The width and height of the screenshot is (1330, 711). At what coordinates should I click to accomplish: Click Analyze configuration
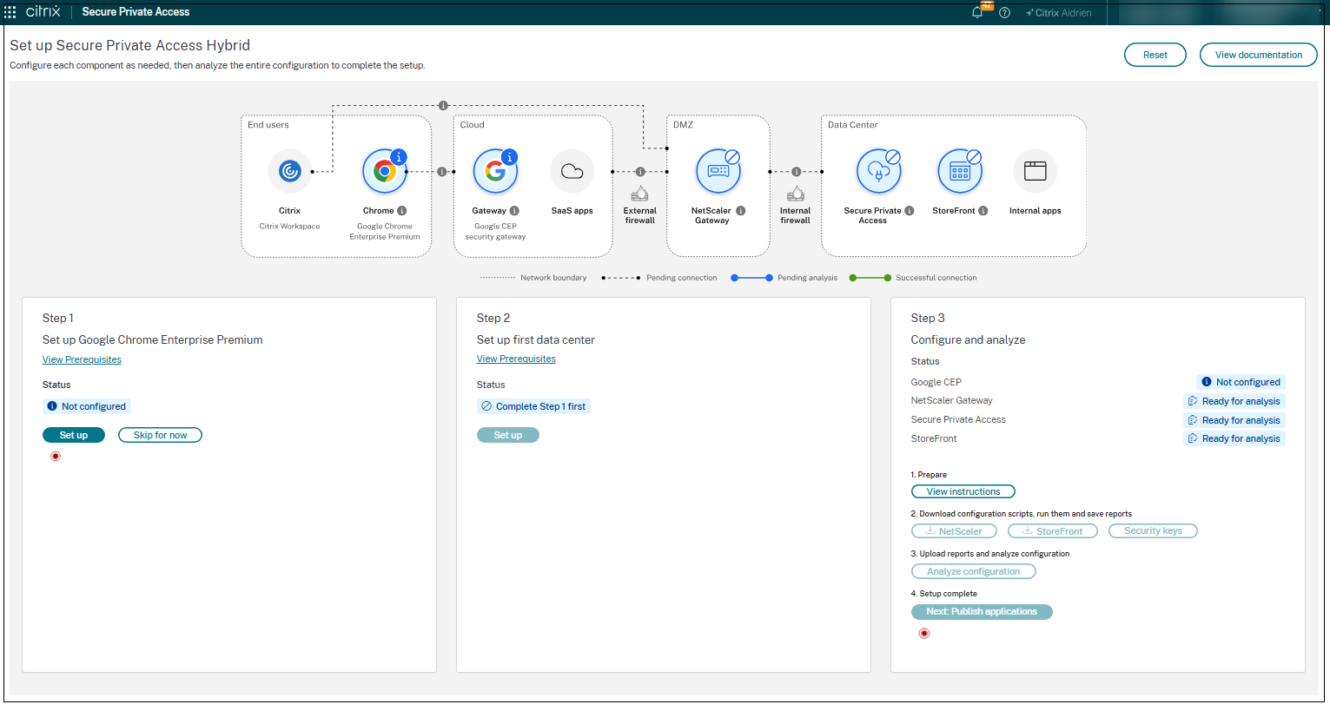(974, 571)
